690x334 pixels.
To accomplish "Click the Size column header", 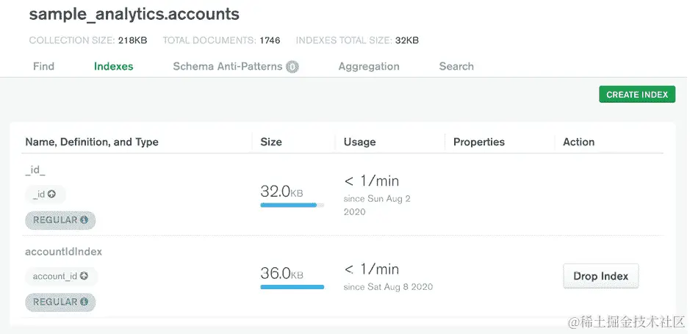I will (x=271, y=142).
